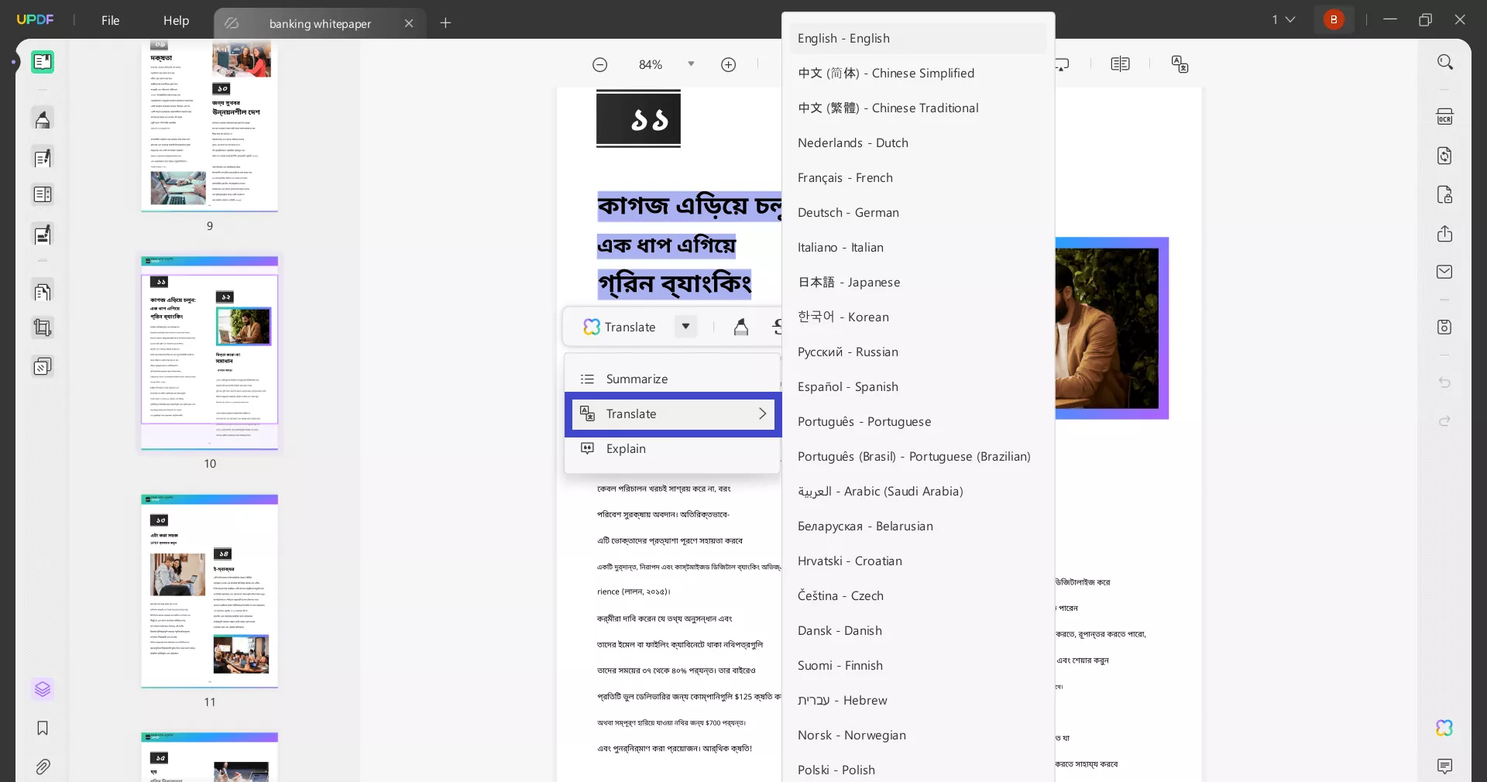Select Dansk - Danish option
Image resolution: width=1487 pixels, height=782 pixels.
918,630
